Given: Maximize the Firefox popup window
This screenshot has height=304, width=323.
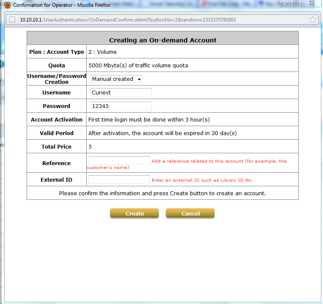Looking at the screenshot, I should (296, 3).
